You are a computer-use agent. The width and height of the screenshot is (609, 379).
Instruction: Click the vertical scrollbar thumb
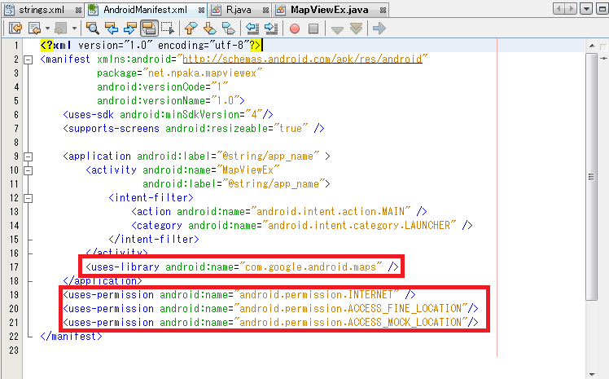[592, 177]
